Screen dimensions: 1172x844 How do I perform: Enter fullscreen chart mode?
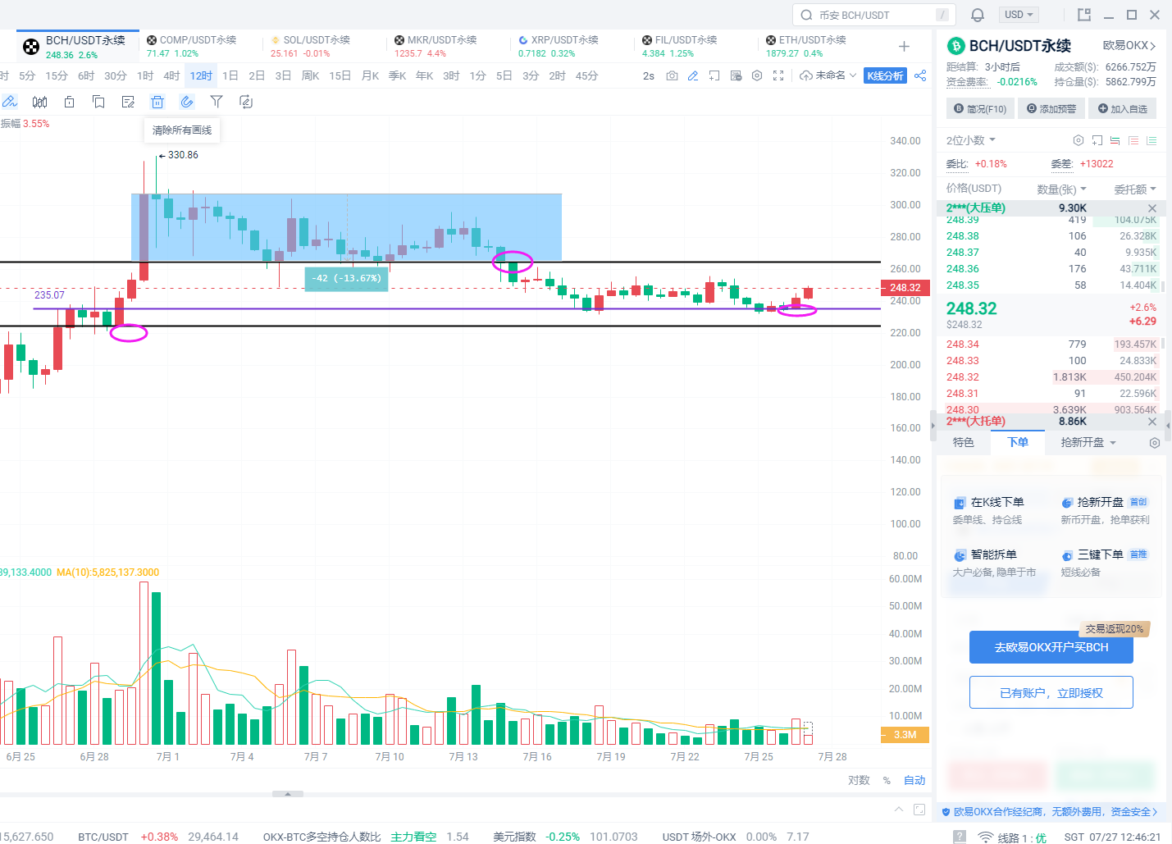778,75
